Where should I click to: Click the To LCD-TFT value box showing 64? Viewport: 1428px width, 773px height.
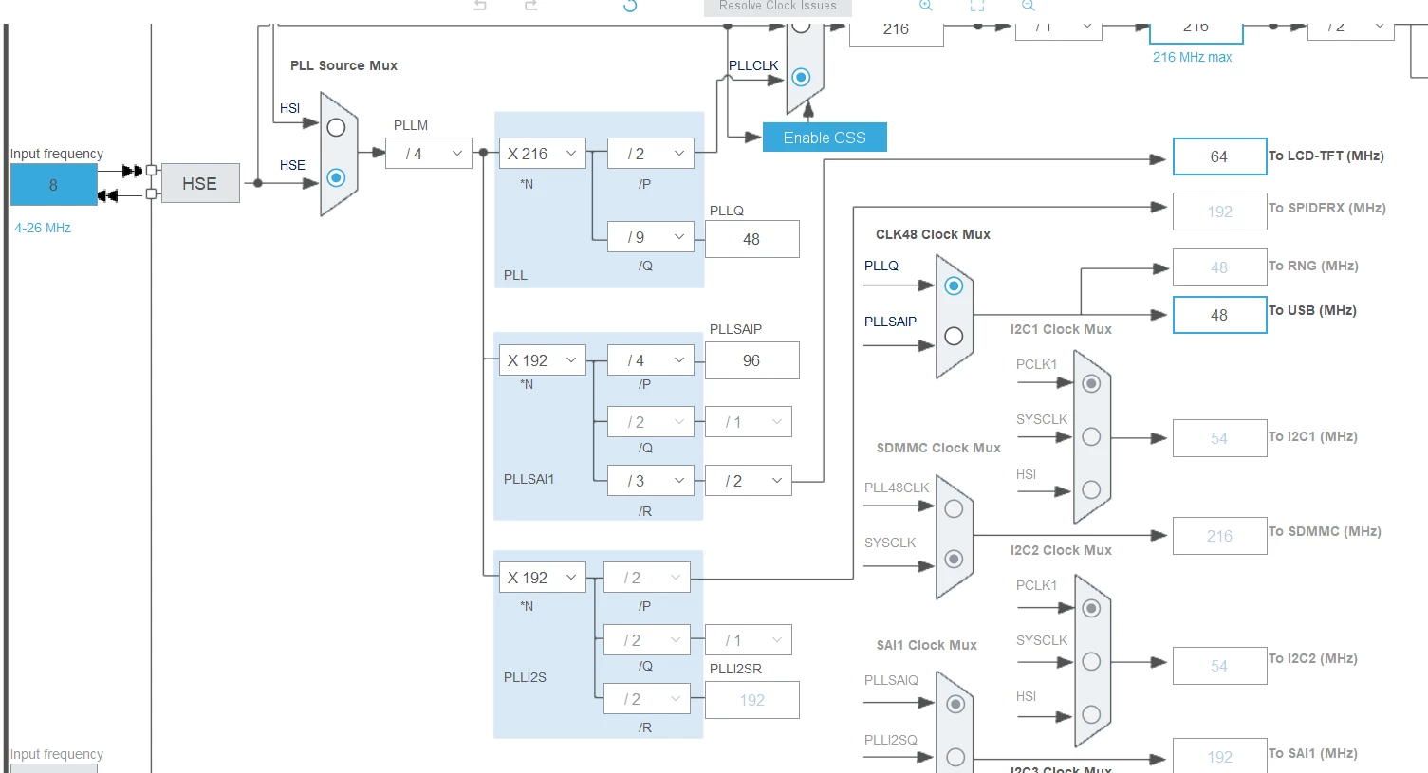tap(1219, 156)
